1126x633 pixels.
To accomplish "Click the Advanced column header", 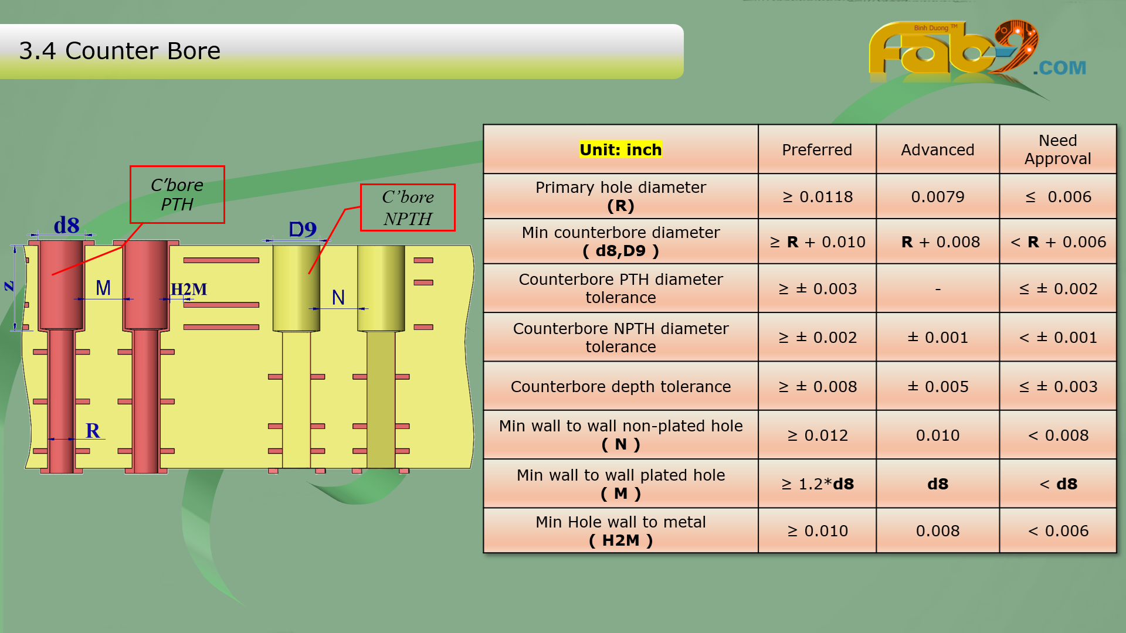I will [937, 149].
